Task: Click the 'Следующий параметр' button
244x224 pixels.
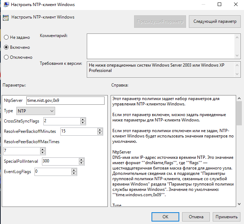Action: click(x=214, y=21)
